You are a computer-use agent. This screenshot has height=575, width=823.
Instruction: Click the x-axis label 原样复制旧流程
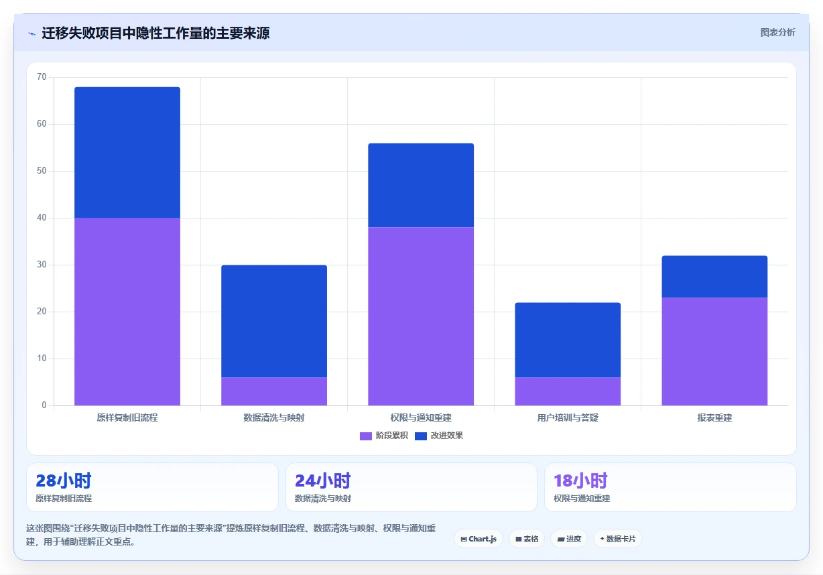tap(127, 418)
